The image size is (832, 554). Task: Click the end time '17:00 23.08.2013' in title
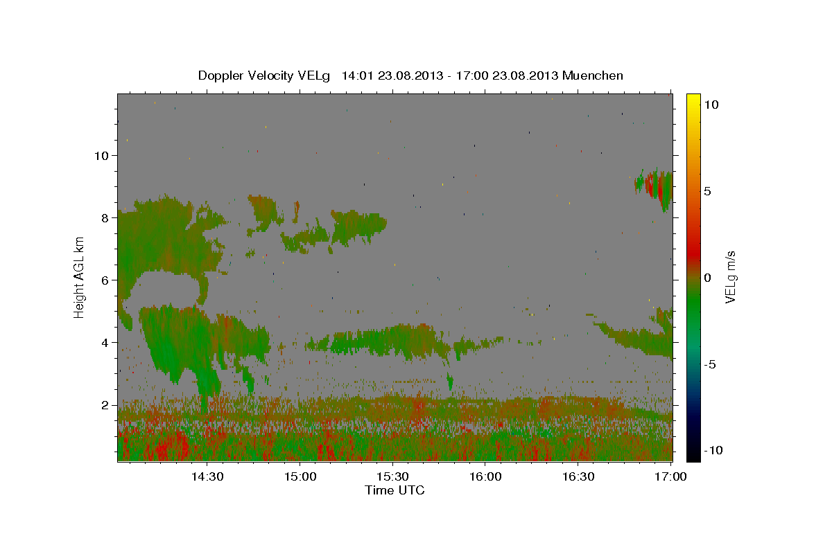[x=508, y=75]
